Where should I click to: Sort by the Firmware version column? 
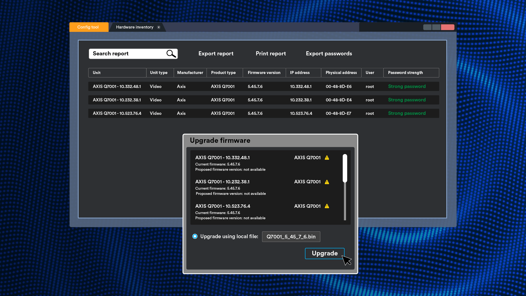[264, 73]
